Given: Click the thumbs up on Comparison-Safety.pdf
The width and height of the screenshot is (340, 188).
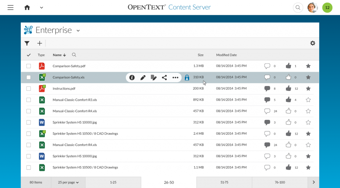Looking at the screenshot, I should pos(288,66).
